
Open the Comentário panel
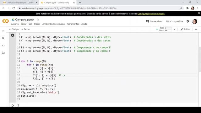pyautogui.click(x=154, y=21)
